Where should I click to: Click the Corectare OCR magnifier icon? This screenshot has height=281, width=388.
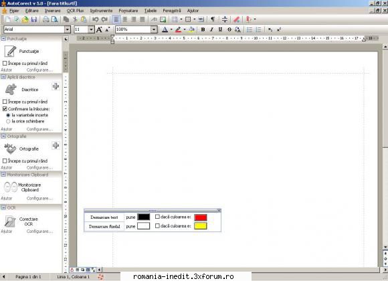[11, 221]
